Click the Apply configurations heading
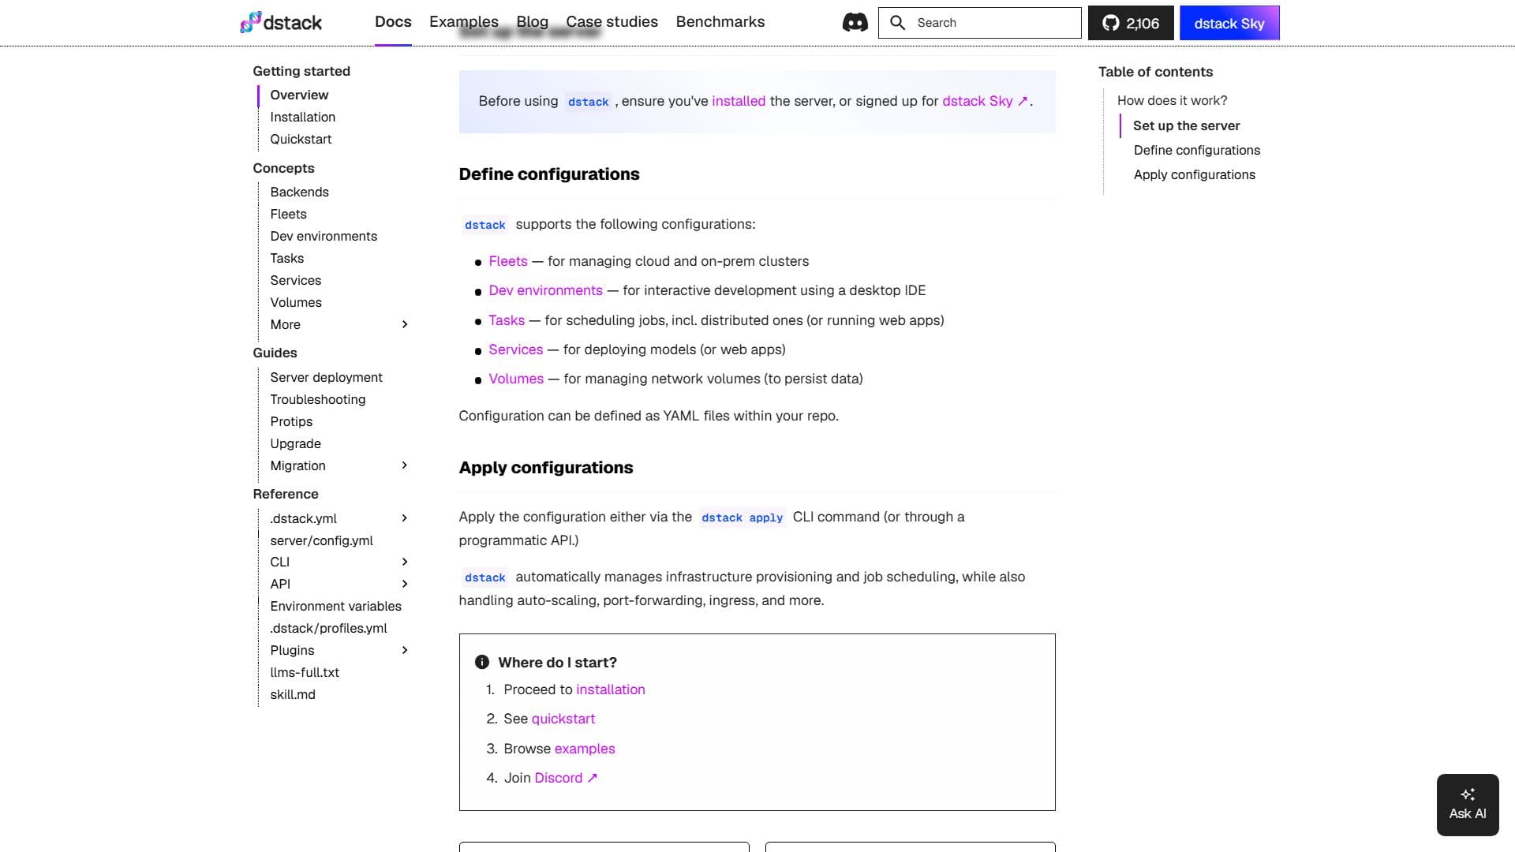 click(546, 467)
